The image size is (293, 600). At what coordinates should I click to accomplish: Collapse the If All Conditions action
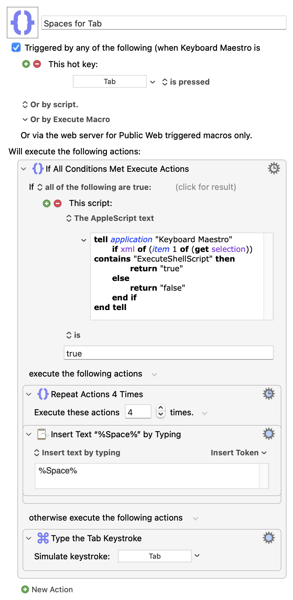[x=24, y=169]
